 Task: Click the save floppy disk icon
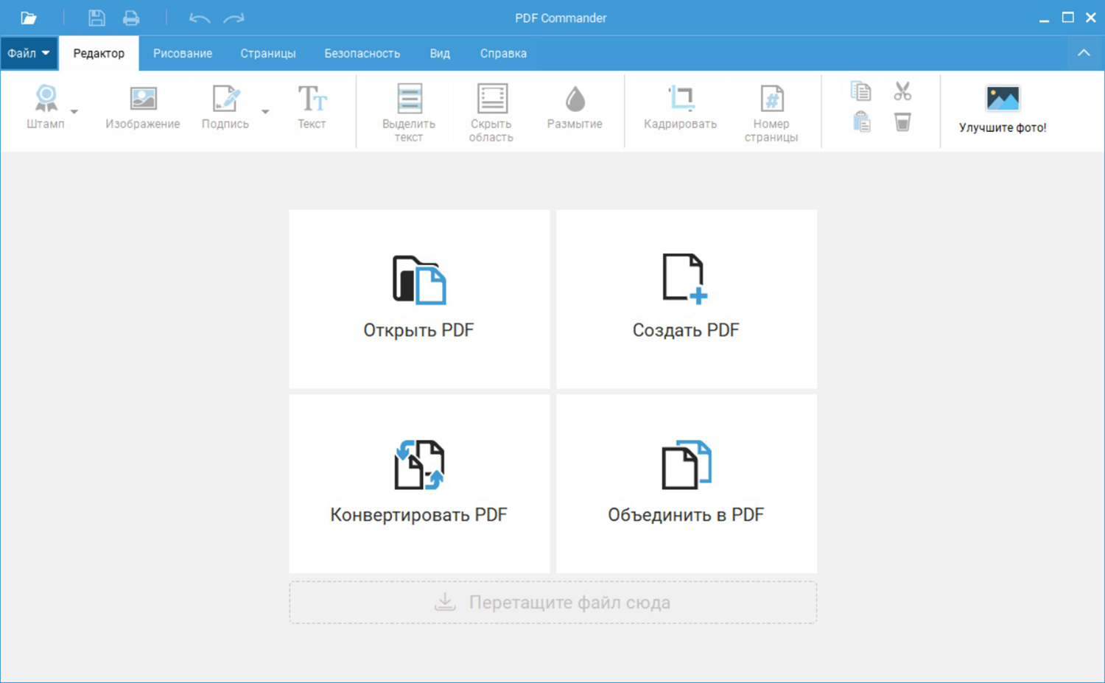click(97, 18)
